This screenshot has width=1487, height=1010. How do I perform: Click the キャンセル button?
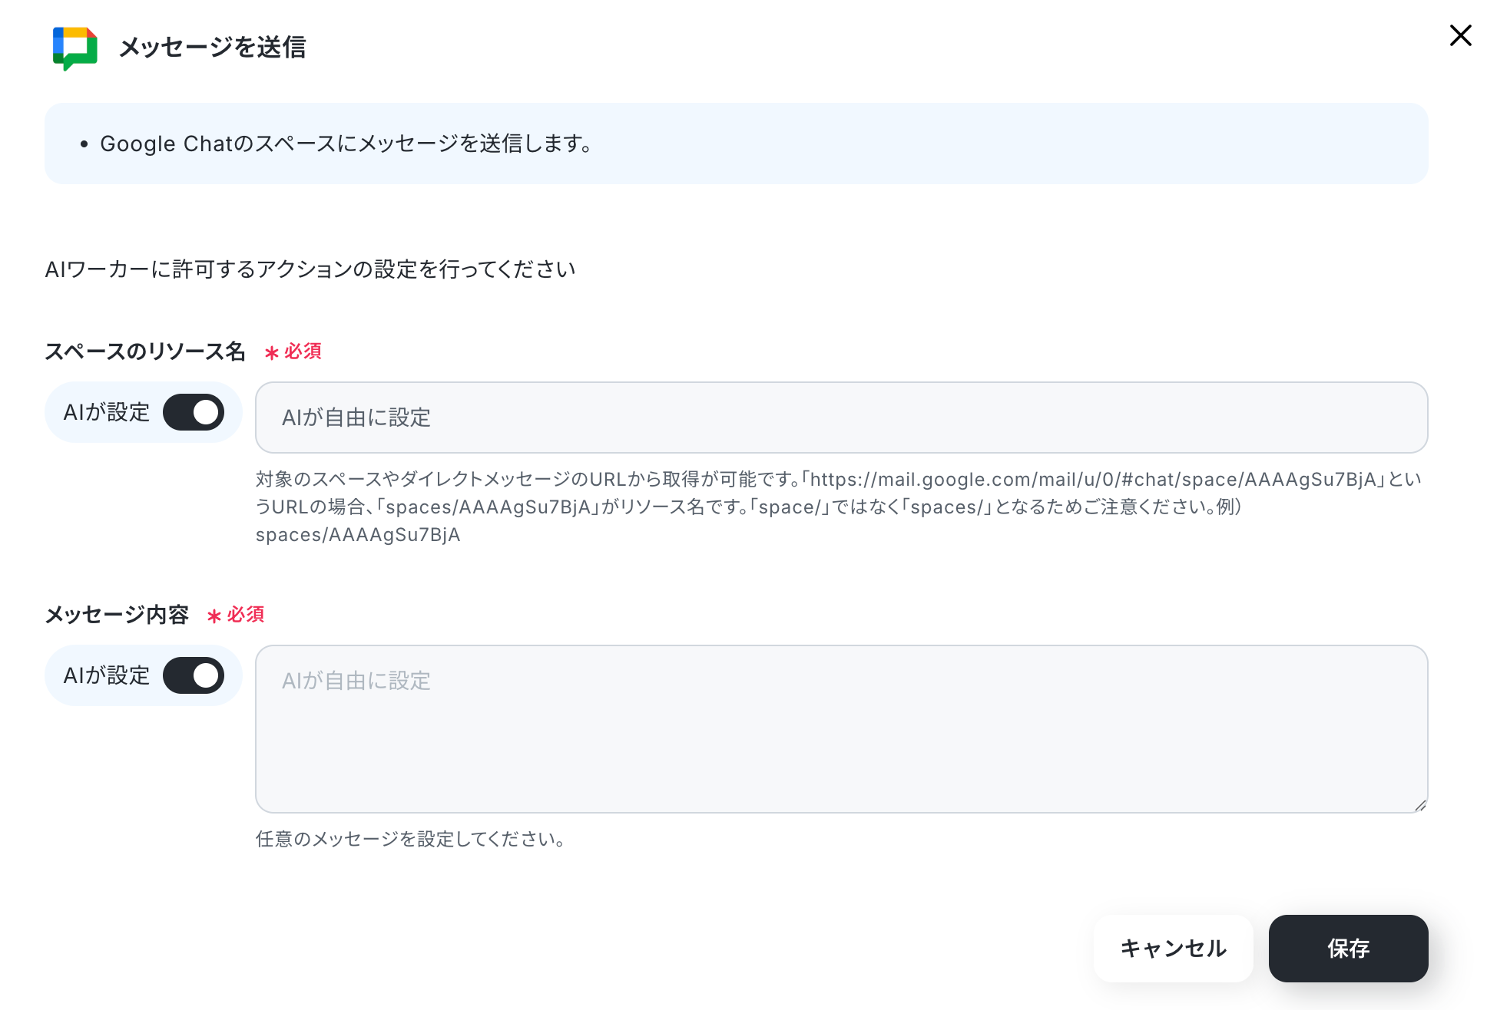[x=1173, y=949]
